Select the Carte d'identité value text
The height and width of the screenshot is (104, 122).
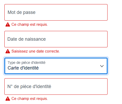click(x=23, y=68)
